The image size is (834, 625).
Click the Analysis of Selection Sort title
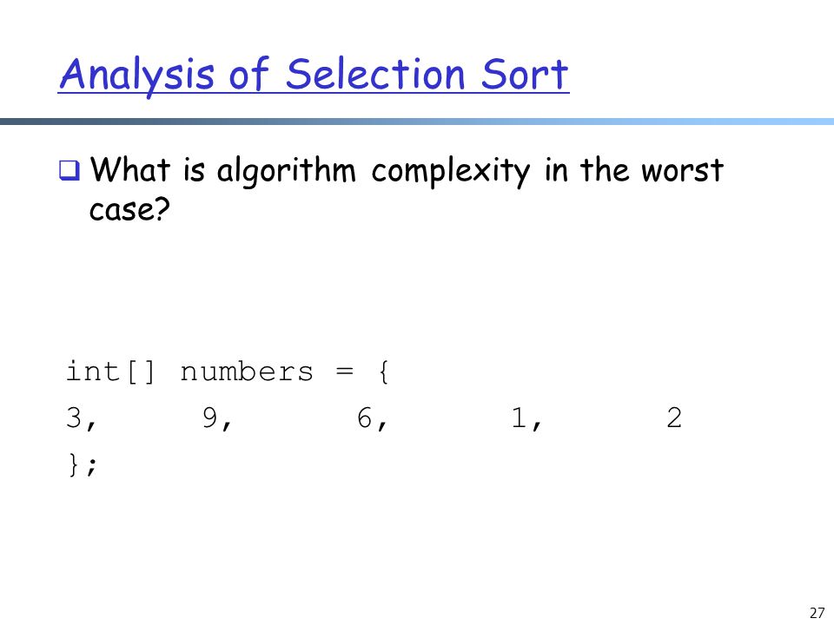[314, 75]
